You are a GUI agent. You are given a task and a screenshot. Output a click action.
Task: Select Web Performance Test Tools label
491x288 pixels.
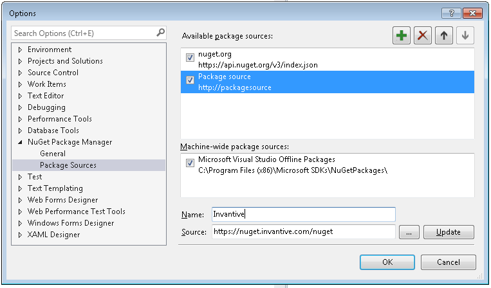coord(77,212)
